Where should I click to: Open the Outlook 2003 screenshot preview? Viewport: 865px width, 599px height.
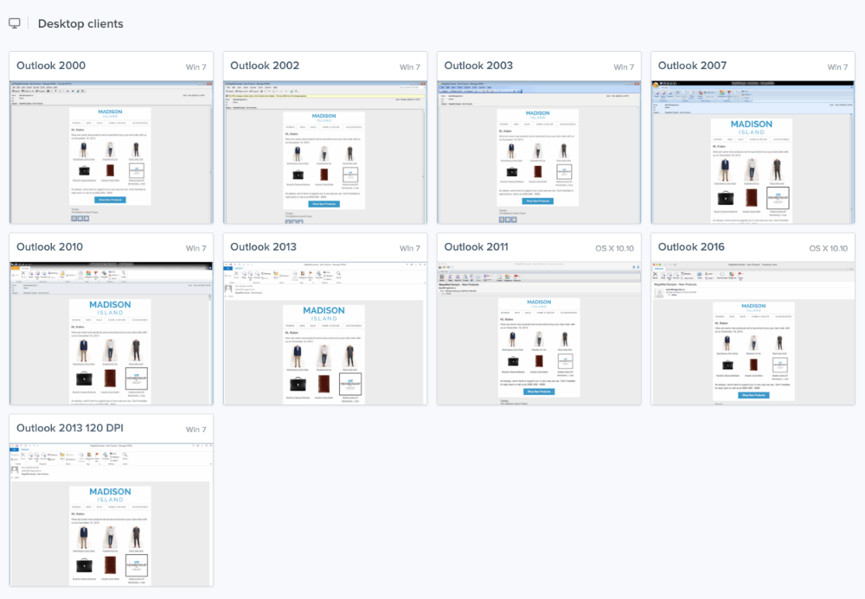pyautogui.click(x=538, y=152)
